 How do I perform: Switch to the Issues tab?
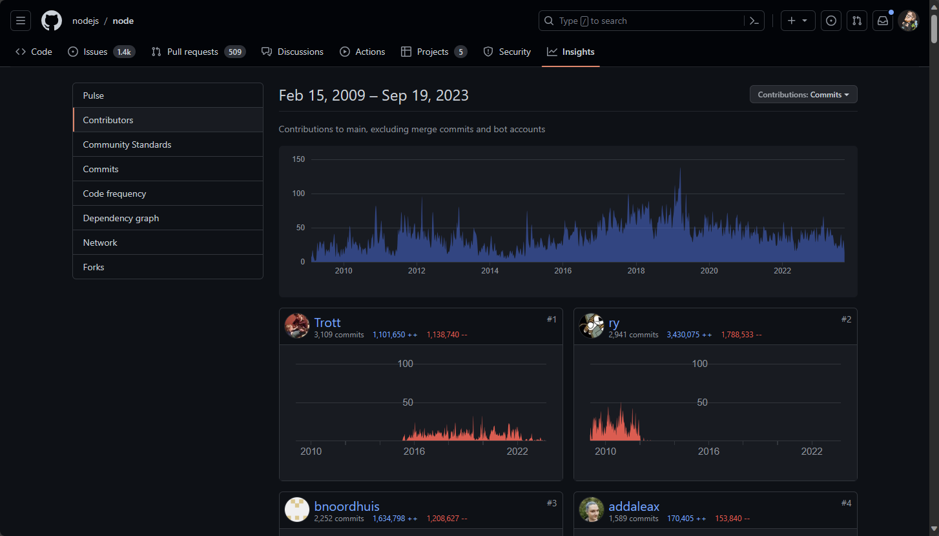pos(101,52)
